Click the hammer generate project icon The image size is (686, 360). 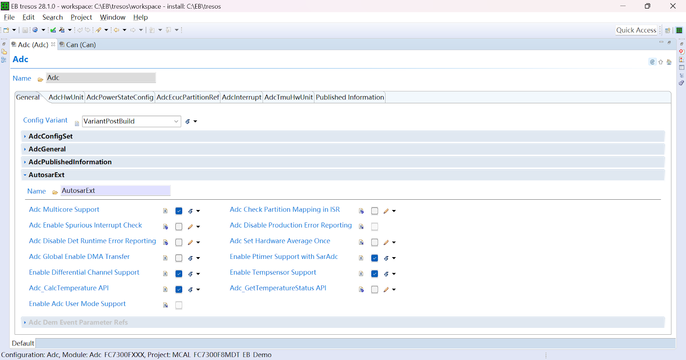pyautogui.click(x=62, y=30)
